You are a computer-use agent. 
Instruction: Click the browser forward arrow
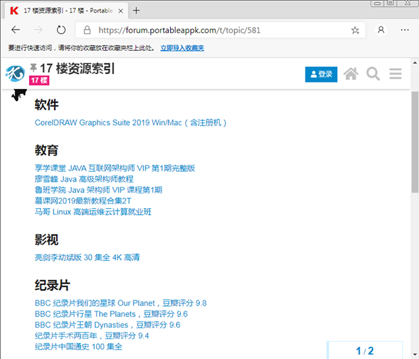click(38, 30)
